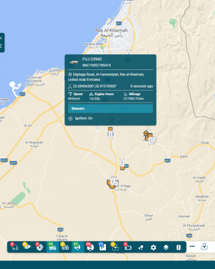Viewport: 215px width, 269px height.
Task: Select the parking filter showing 22
Action: pos(103,247)
